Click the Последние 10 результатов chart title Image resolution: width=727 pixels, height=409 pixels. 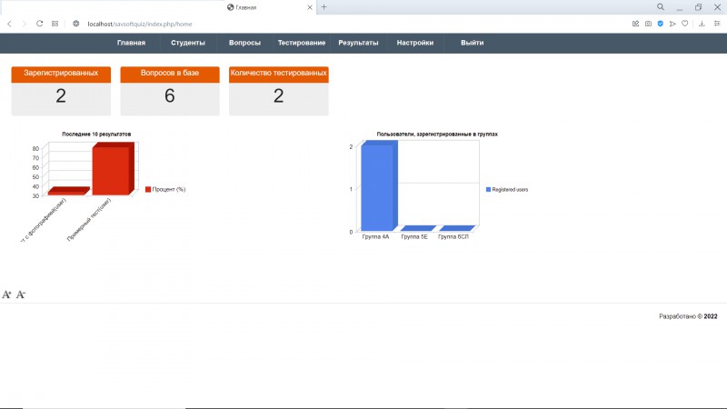(x=96, y=134)
